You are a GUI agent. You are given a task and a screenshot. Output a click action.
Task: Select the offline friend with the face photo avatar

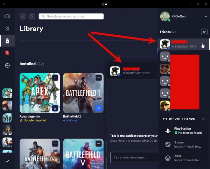point(165,69)
